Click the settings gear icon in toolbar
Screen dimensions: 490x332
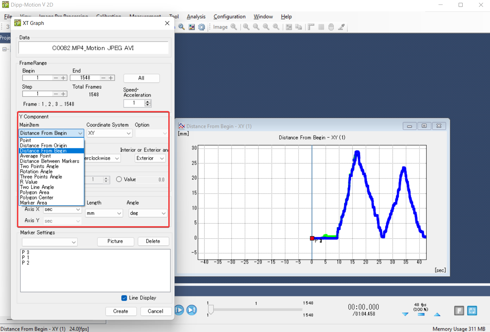(202, 27)
